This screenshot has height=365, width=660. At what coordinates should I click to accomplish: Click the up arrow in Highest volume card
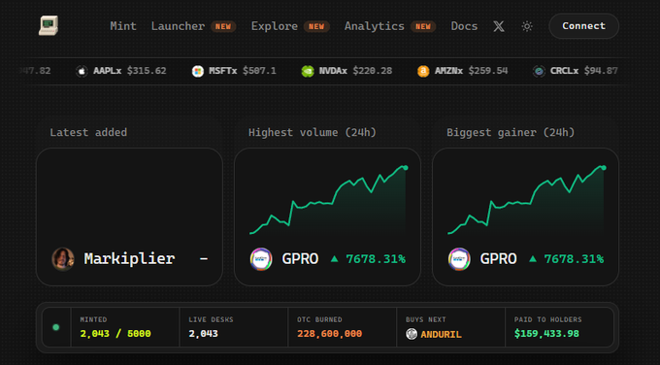[335, 258]
